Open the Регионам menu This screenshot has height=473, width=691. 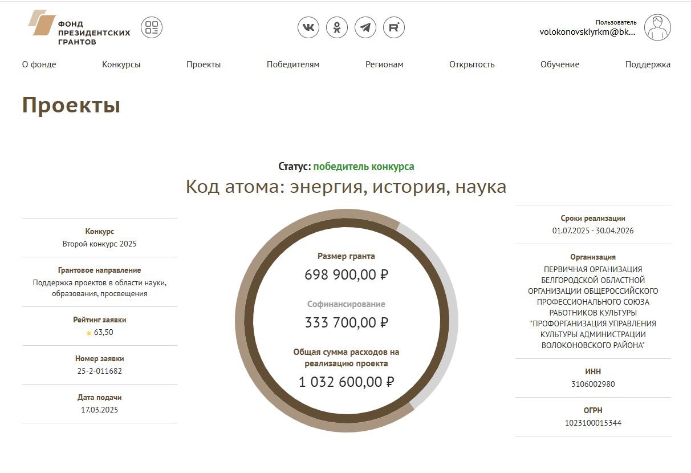(x=384, y=64)
